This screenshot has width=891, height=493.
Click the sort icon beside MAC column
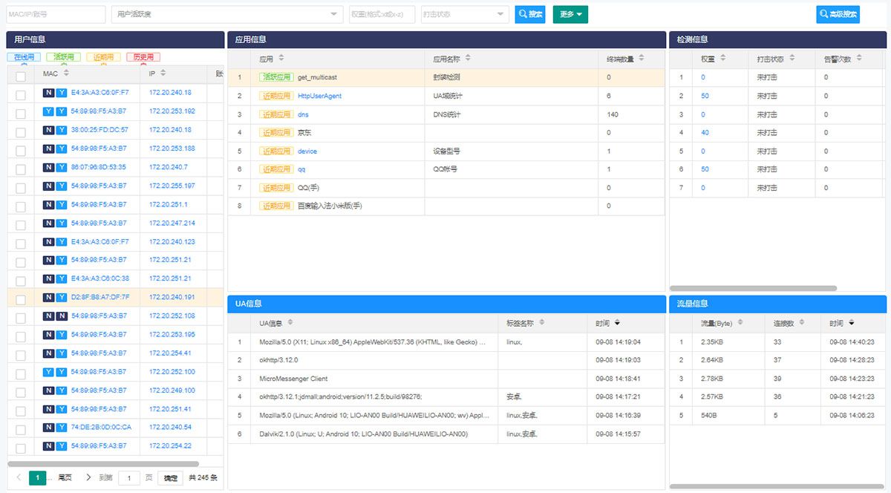(x=66, y=74)
